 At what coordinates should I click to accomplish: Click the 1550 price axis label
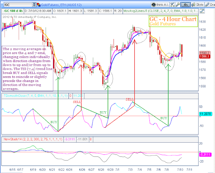[203, 86]
